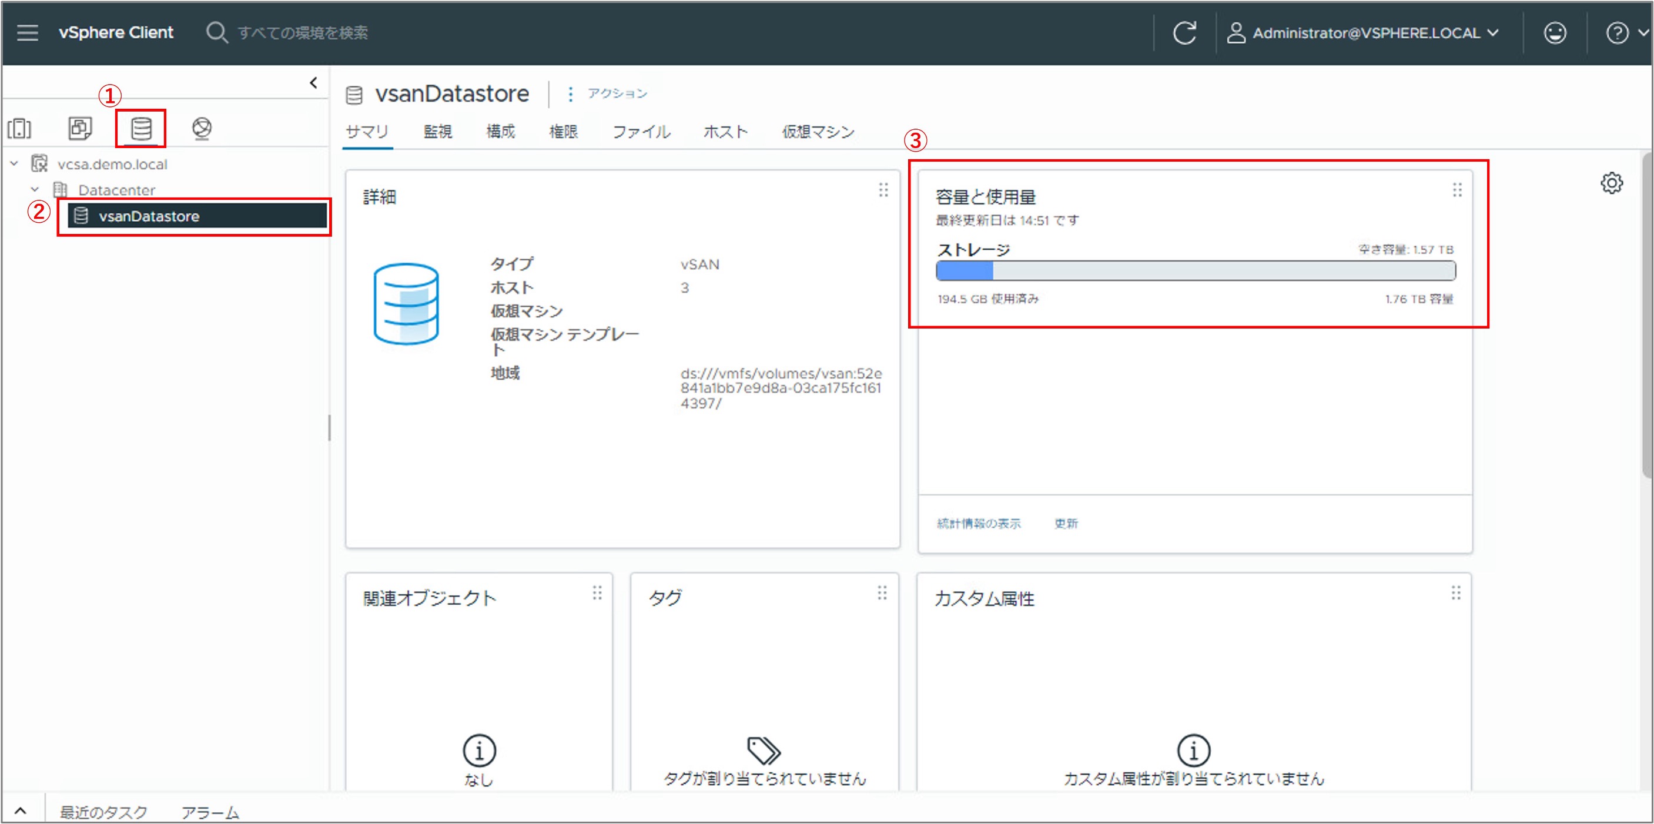Click the info icon in 関連オブジェクト card

pos(479,750)
